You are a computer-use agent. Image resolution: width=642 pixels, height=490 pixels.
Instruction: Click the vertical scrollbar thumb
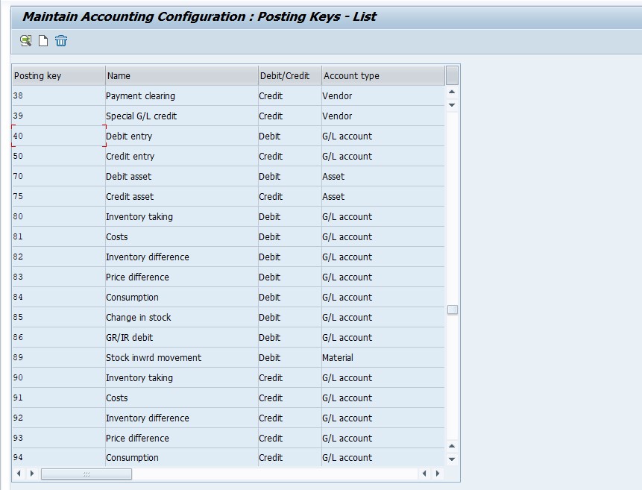coord(453,310)
